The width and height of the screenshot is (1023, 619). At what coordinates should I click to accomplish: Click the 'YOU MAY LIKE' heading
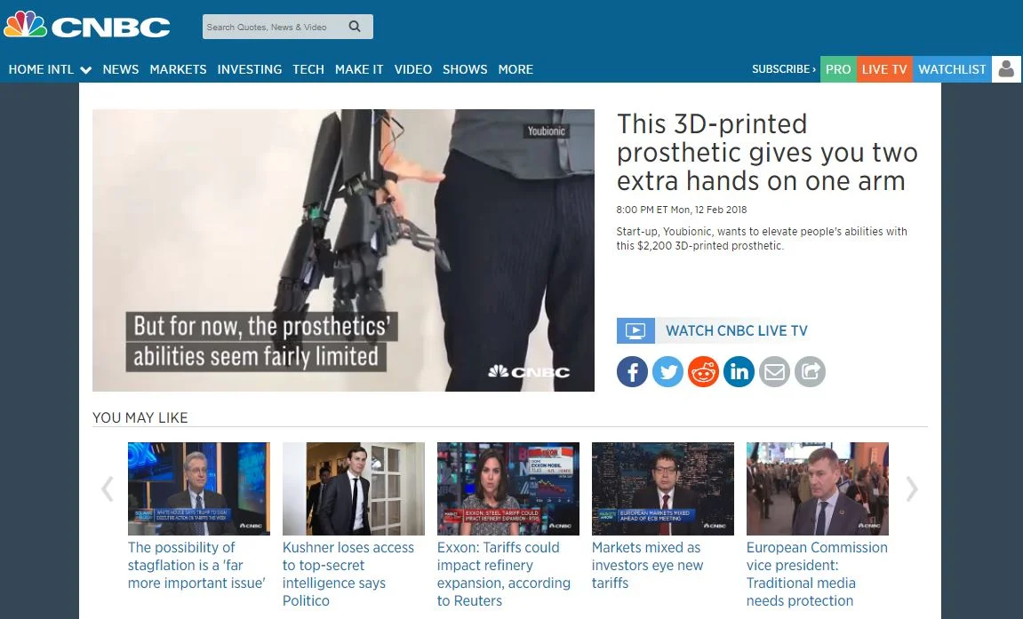tap(140, 417)
